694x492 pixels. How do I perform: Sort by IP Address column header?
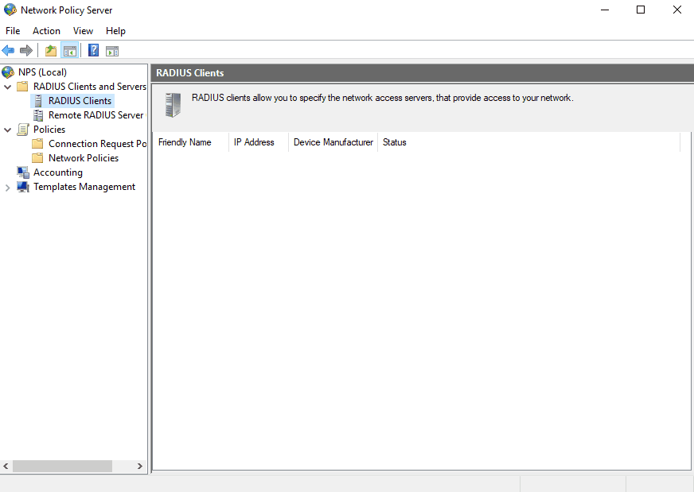point(259,142)
